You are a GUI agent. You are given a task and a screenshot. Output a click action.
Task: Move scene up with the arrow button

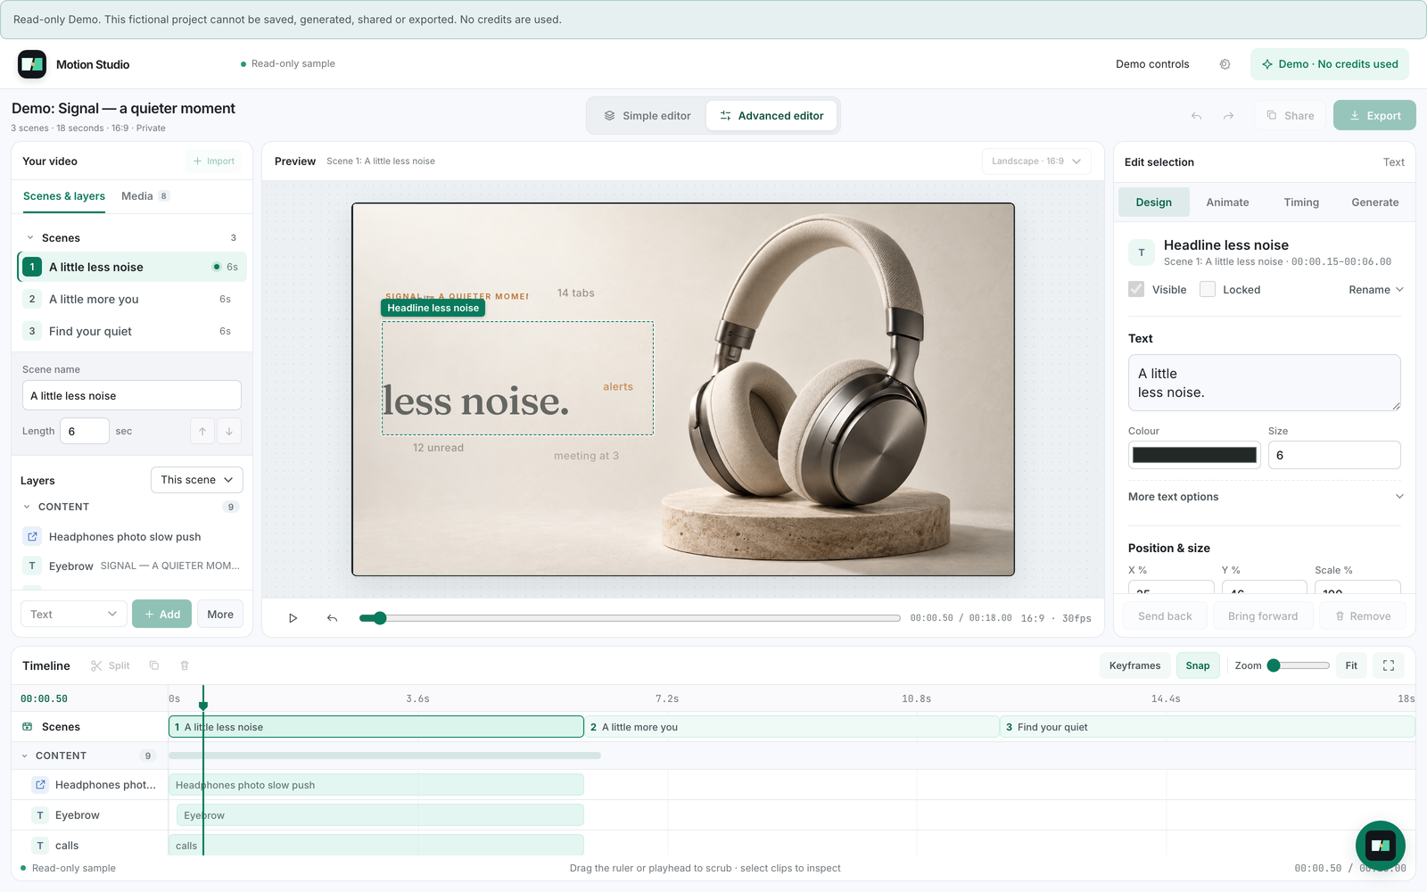click(202, 431)
